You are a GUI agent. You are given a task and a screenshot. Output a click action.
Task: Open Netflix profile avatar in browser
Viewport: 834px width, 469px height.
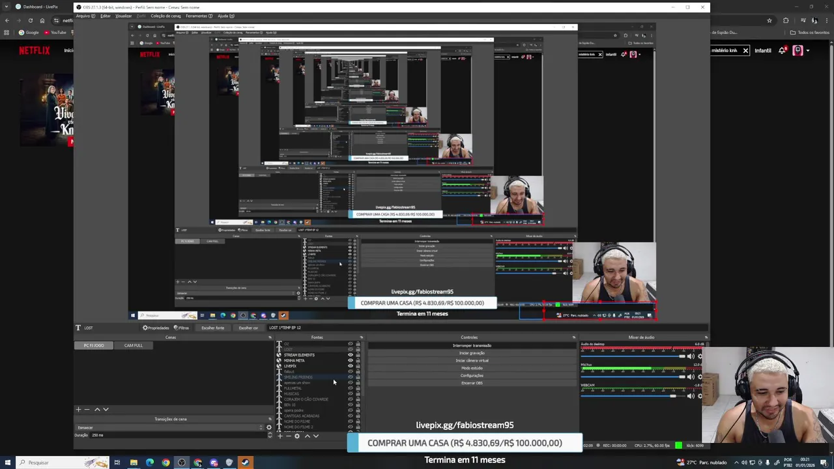click(x=798, y=50)
